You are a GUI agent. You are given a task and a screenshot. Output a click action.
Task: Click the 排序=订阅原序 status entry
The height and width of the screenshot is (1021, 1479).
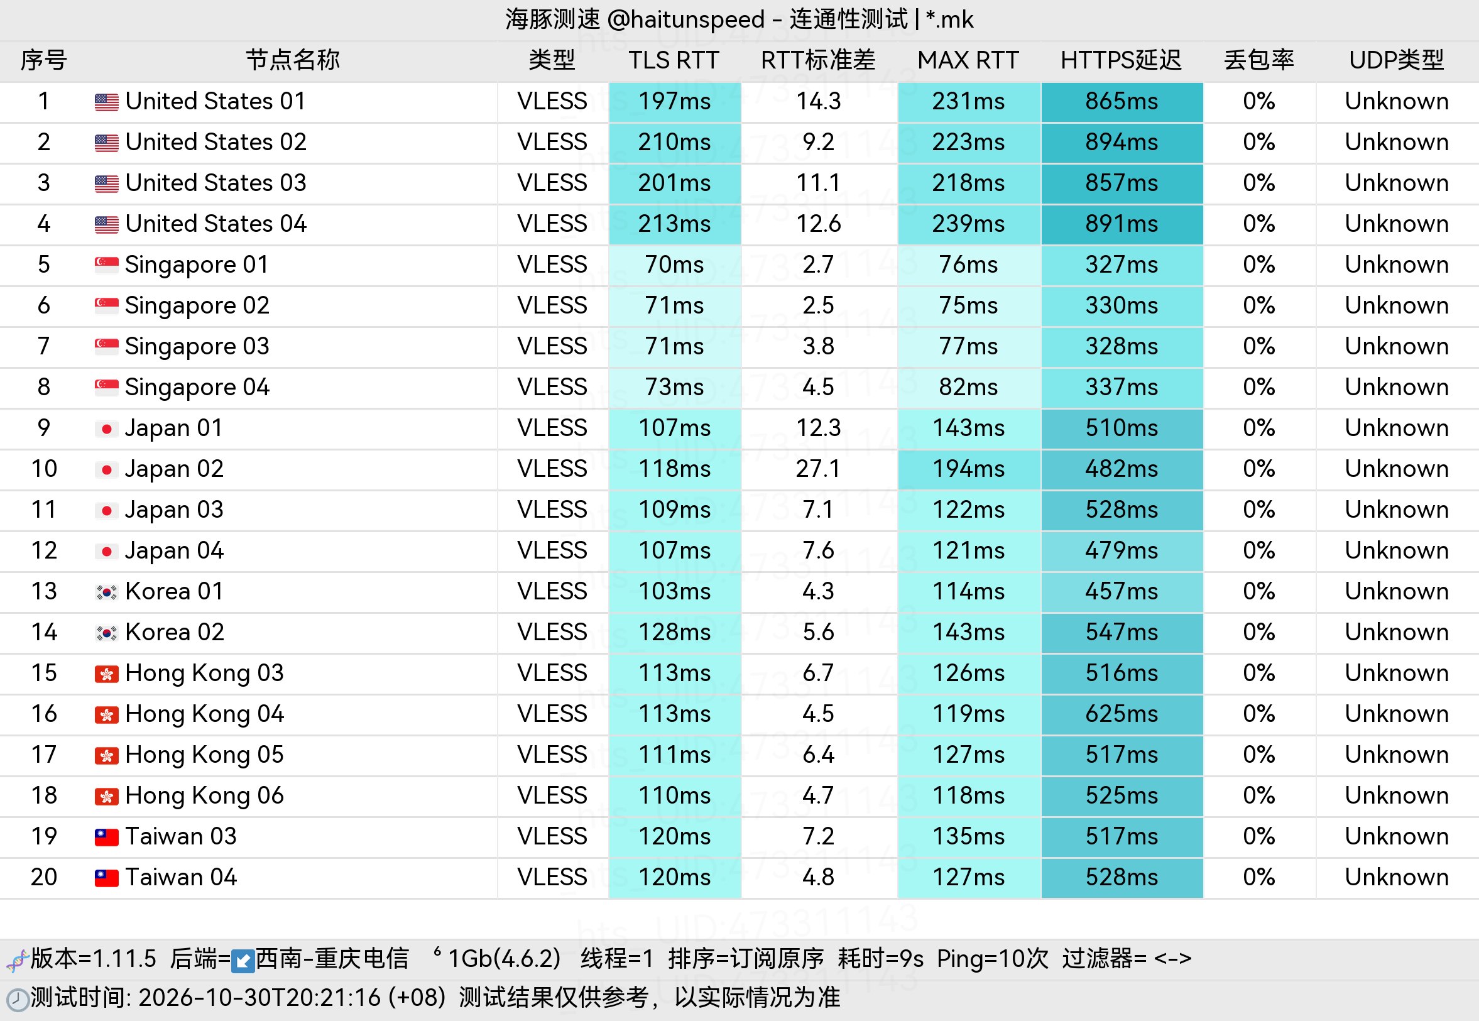click(746, 959)
